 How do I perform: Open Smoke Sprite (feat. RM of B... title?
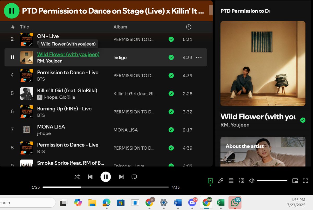tap(71, 163)
